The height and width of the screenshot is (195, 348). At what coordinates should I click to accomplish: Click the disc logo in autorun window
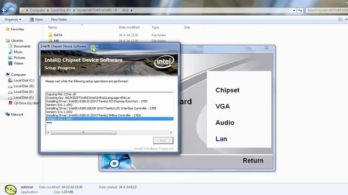point(116,161)
